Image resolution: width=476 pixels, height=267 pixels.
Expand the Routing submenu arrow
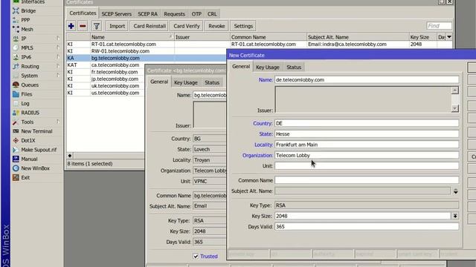[x=58, y=66]
